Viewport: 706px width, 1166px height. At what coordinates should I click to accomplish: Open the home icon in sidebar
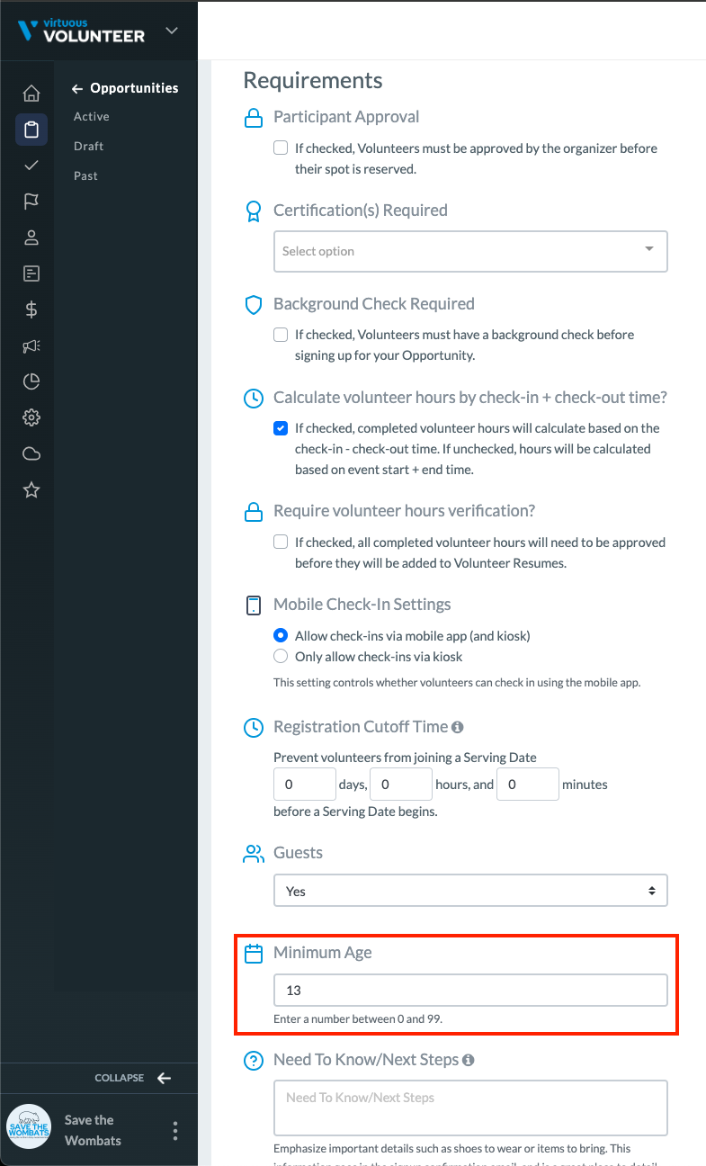click(x=31, y=94)
